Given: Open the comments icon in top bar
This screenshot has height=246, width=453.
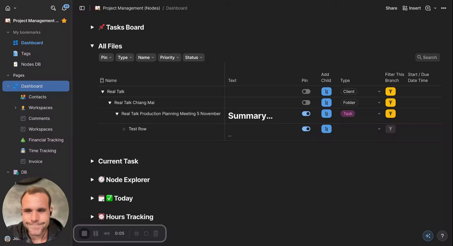Looking at the screenshot, I should pyautogui.click(x=428, y=8).
